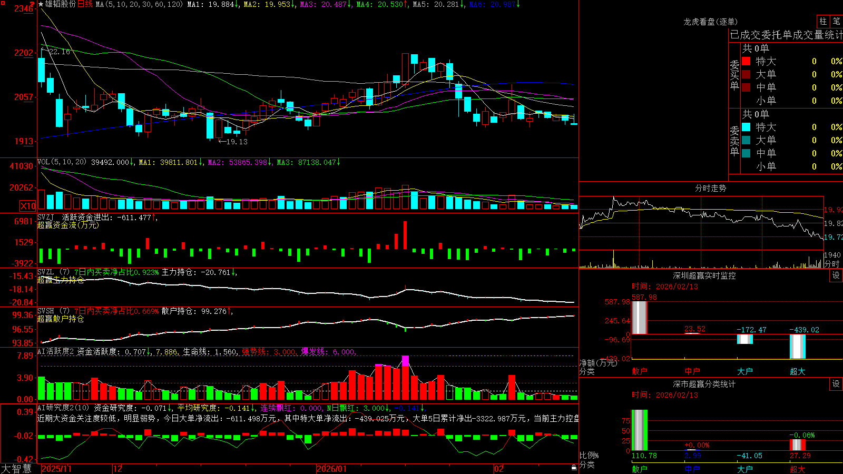Toggle 柱 bar display mode
The width and height of the screenshot is (843, 474).
pos(823,22)
